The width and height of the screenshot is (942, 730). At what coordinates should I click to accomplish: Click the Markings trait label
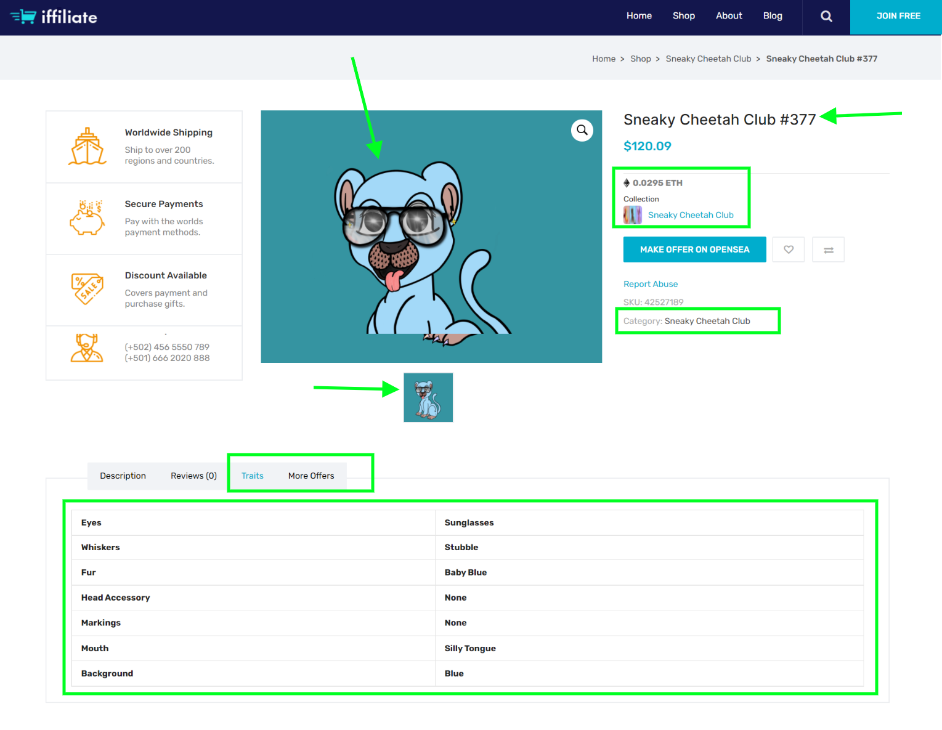point(101,623)
